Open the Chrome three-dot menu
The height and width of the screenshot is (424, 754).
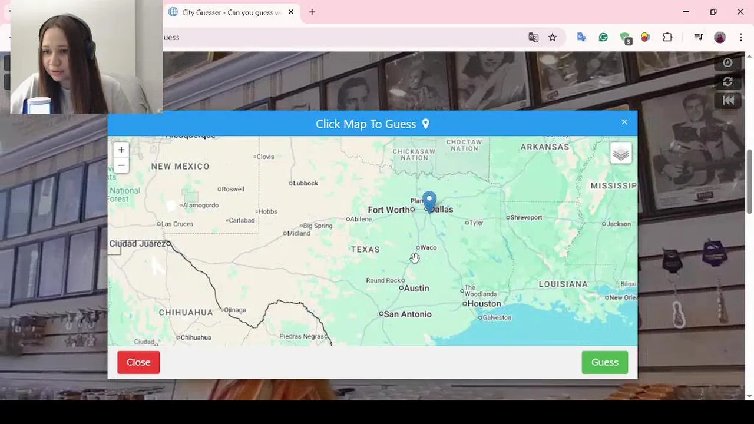tap(740, 37)
